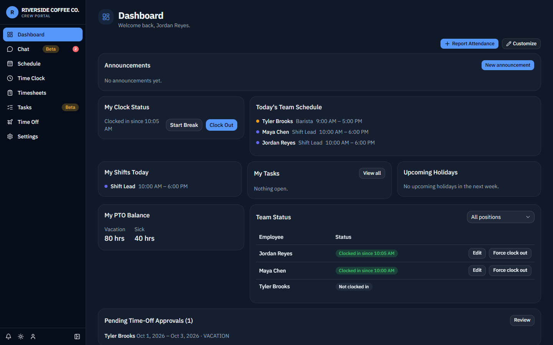Image resolution: width=553 pixels, height=345 pixels.
Task: Open the user profile icon
Action: tap(33, 337)
